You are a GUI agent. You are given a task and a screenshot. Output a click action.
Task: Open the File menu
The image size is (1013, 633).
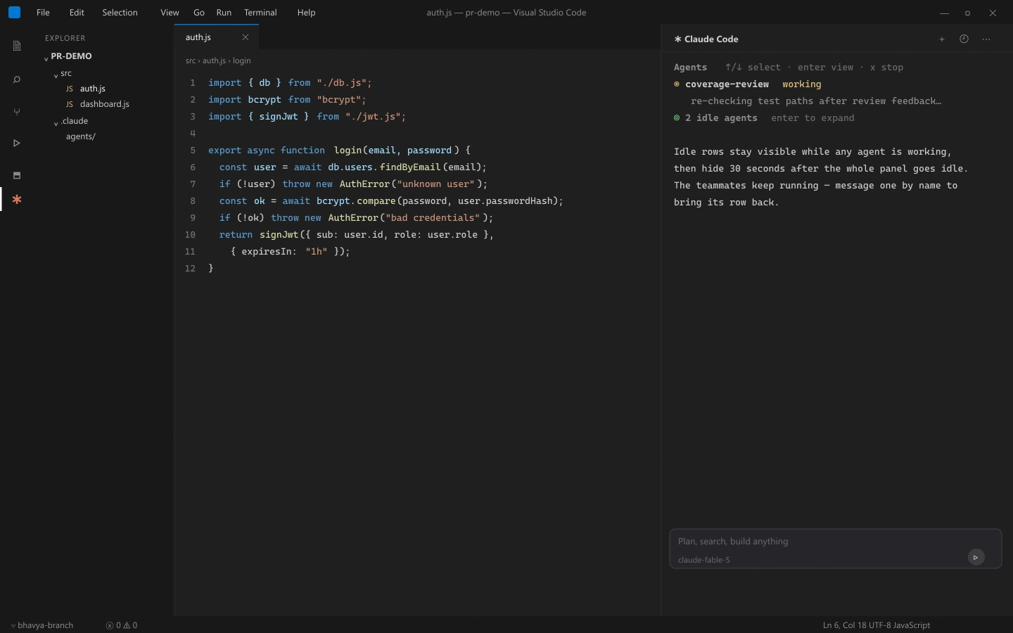(x=43, y=13)
